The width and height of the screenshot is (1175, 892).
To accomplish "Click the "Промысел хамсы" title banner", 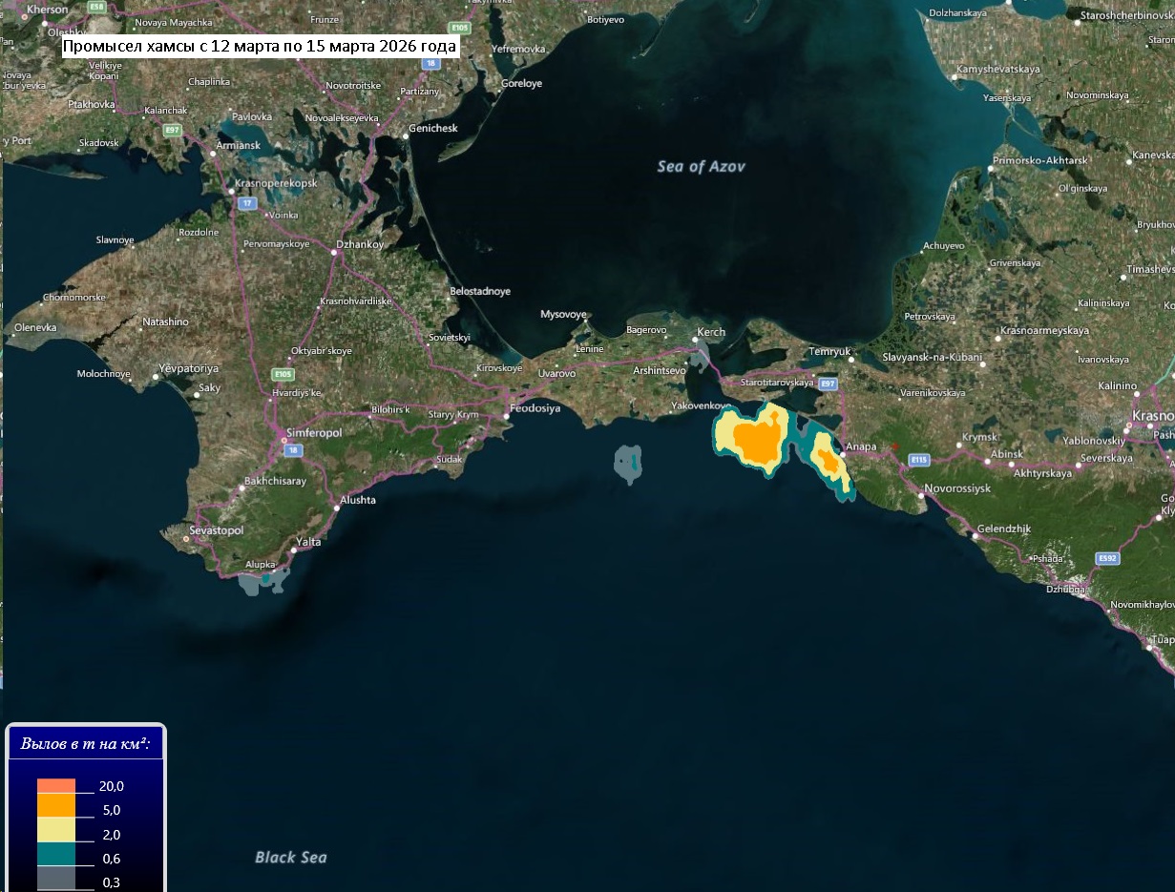I will tap(260, 46).
